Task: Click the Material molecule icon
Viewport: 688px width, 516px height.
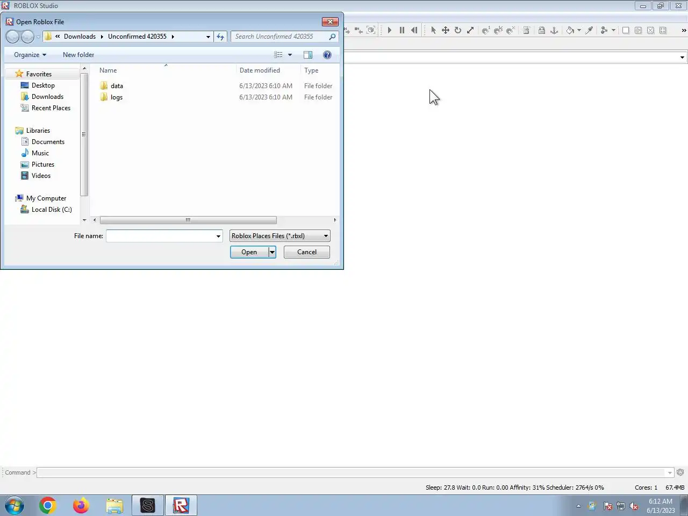Action: [604, 31]
